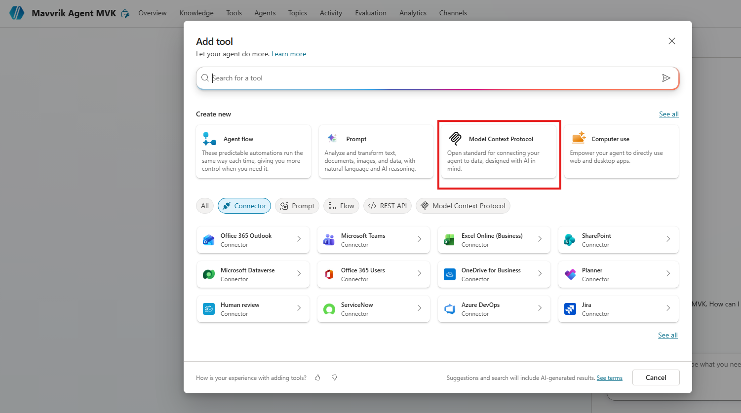Toggle the Model Context Protocol filter chip
Image resolution: width=741 pixels, height=413 pixels.
[x=463, y=206]
